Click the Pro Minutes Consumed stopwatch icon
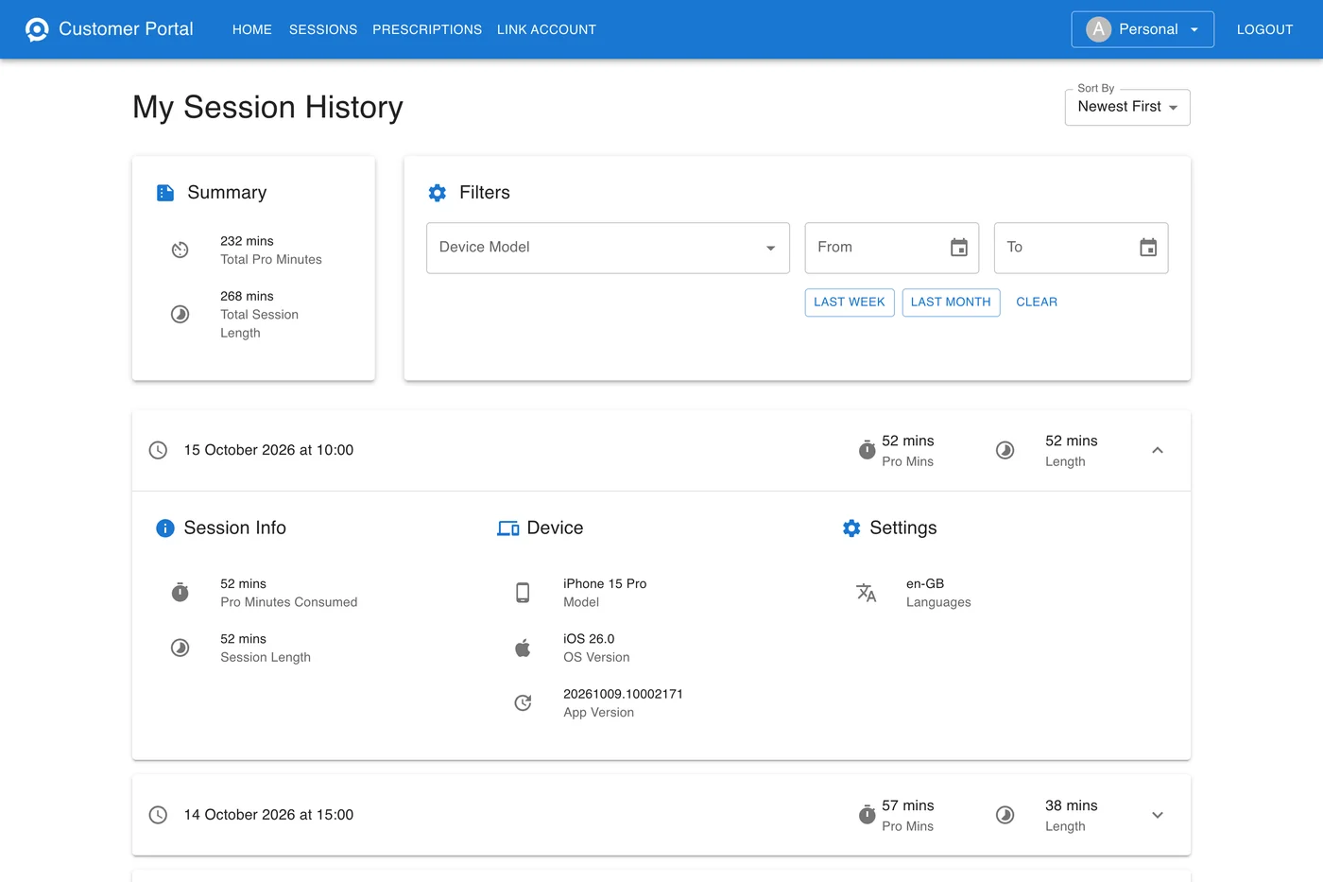The height and width of the screenshot is (882, 1323). tap(180, 593)
